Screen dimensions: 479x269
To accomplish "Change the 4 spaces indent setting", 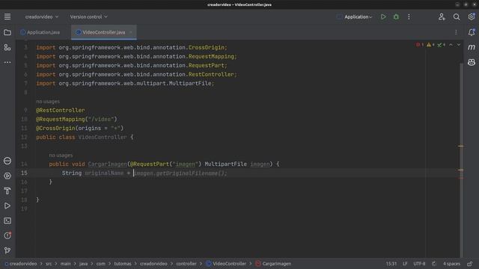I will [x=451, y=264].
